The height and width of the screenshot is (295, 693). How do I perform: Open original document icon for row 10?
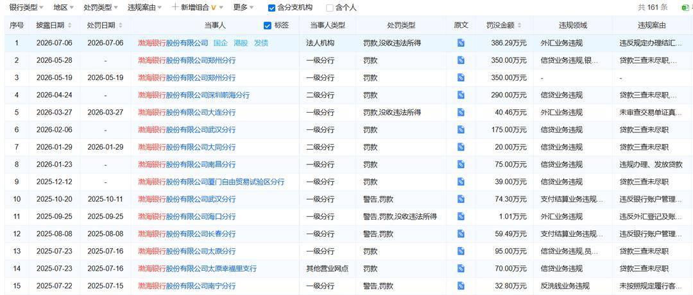coord(461,199)
